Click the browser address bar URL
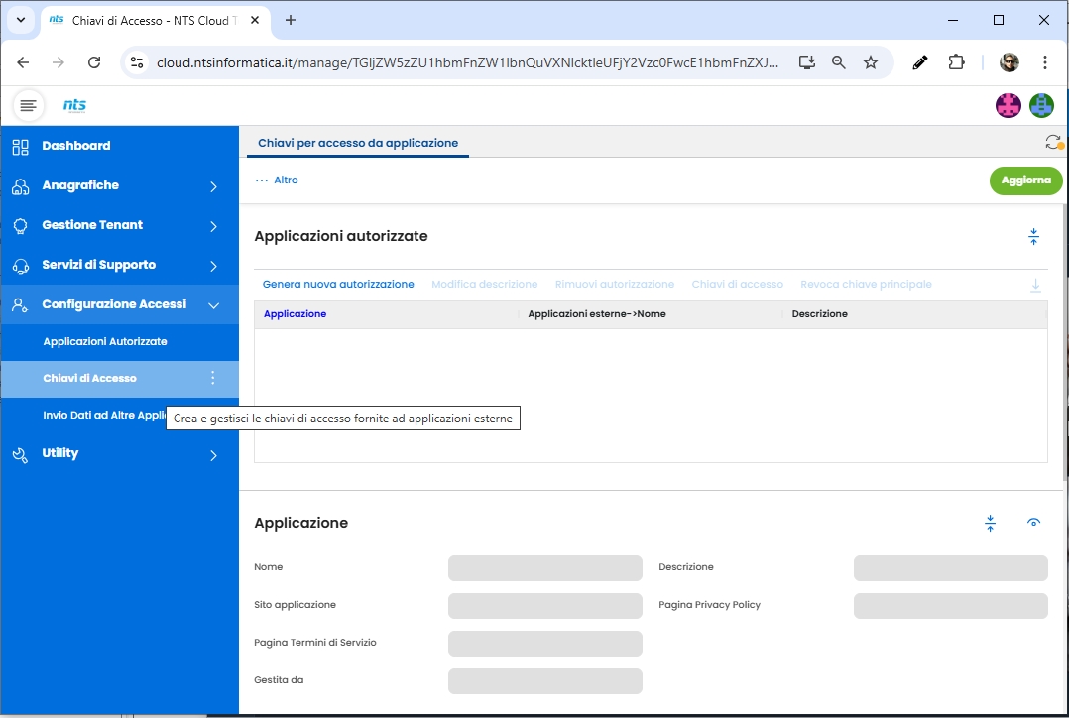Image resolution: width=1069 pixels, height=718 pixels. coord(467,62)
